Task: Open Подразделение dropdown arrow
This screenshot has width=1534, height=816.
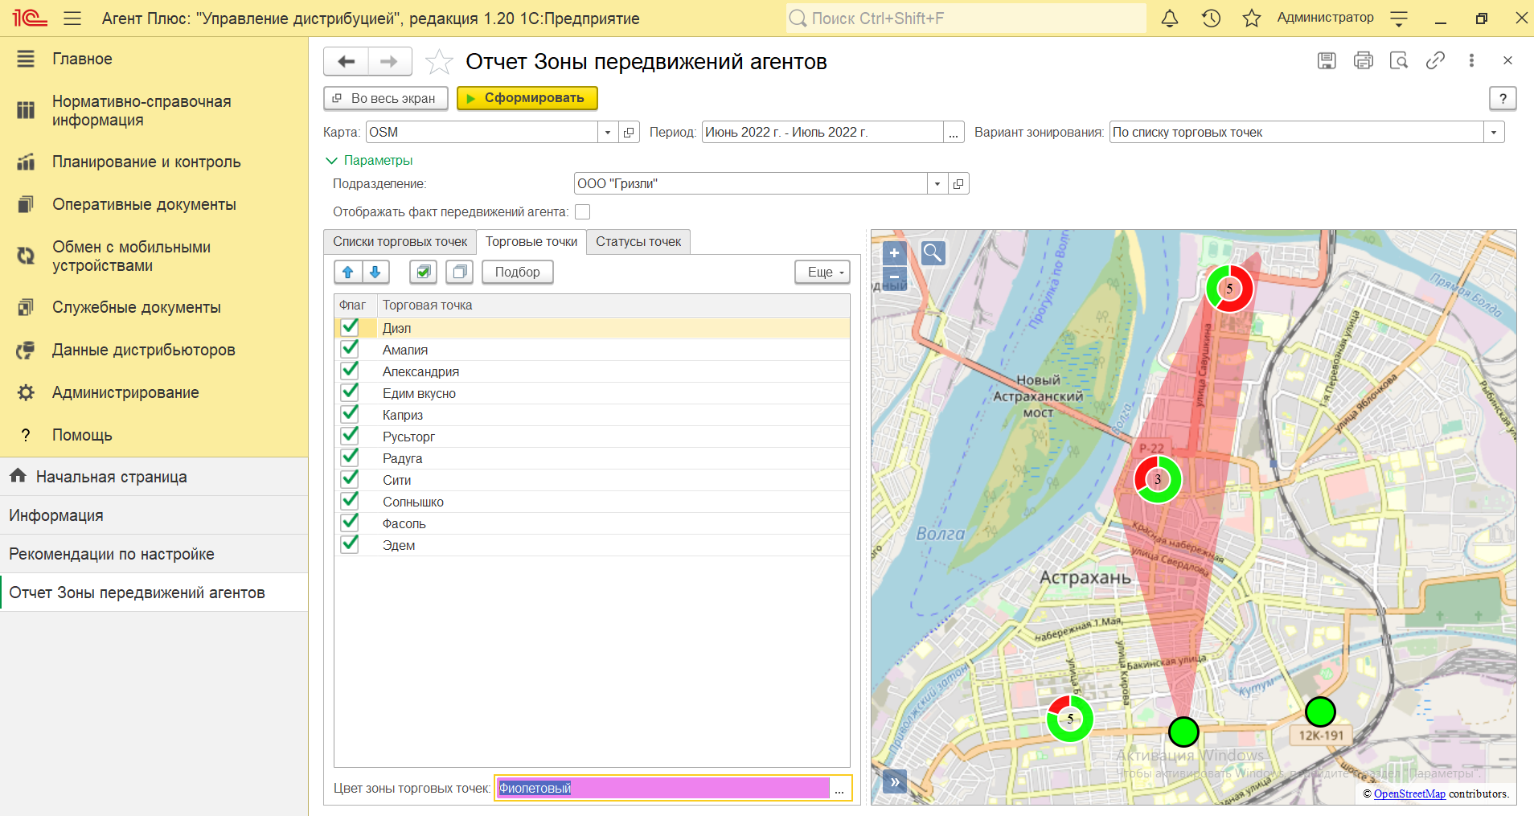Action: click(x=937, y=183)
